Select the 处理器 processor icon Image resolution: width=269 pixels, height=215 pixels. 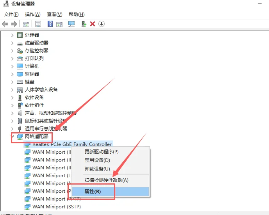(20, 35)
